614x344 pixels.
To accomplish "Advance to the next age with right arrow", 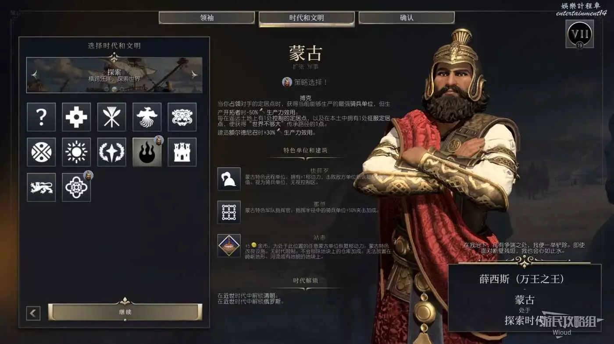I will click(194, 75).
